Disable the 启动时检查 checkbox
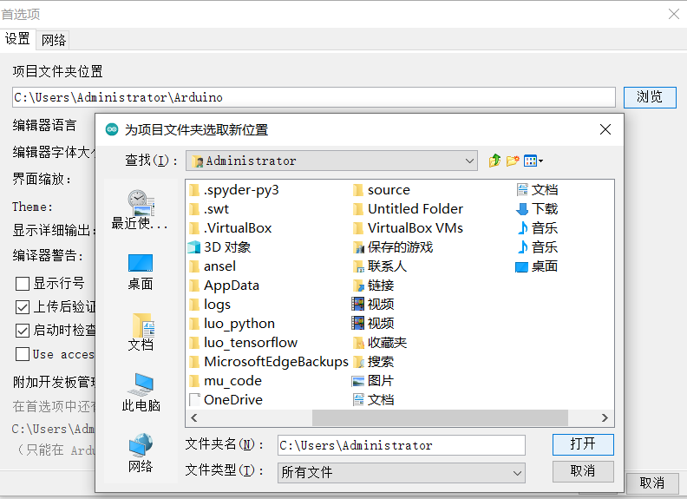The width and height of the screenshot is (687, 499). tap(23, 330)
